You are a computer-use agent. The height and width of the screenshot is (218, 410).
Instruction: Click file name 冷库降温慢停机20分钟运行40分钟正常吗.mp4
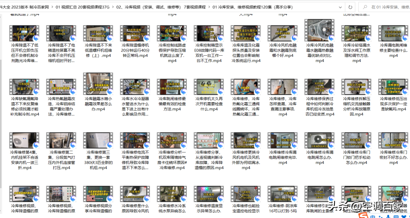point(135,50)
